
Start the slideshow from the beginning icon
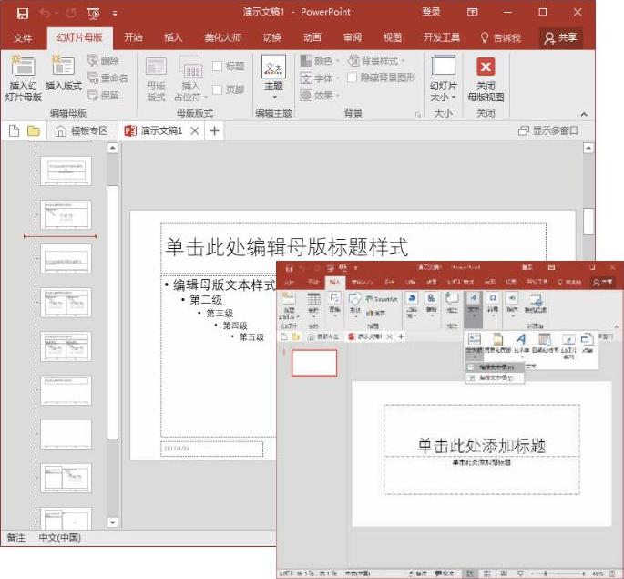pyautogui.click(x=94, y=14)
